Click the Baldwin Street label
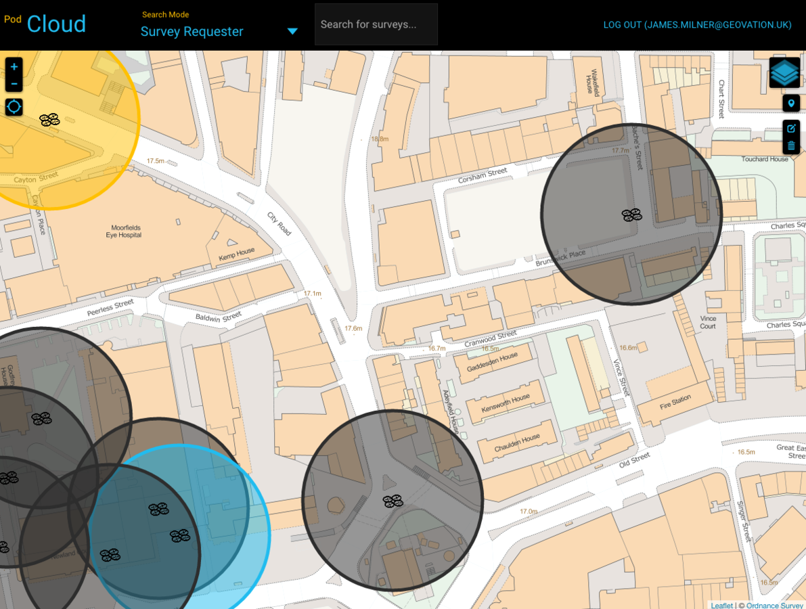Screen dimensions: 806x609 pyautogui.click(x=219, y=317)
